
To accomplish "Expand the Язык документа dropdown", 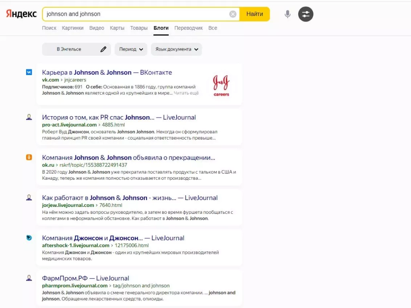I will (x=177, y=49).
